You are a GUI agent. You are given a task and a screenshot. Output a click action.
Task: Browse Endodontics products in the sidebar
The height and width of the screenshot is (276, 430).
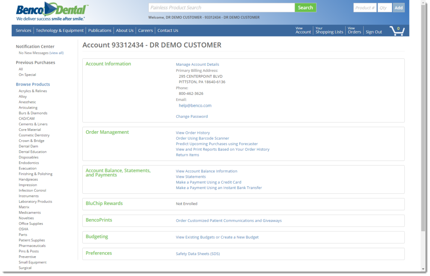tap(29, 162)
